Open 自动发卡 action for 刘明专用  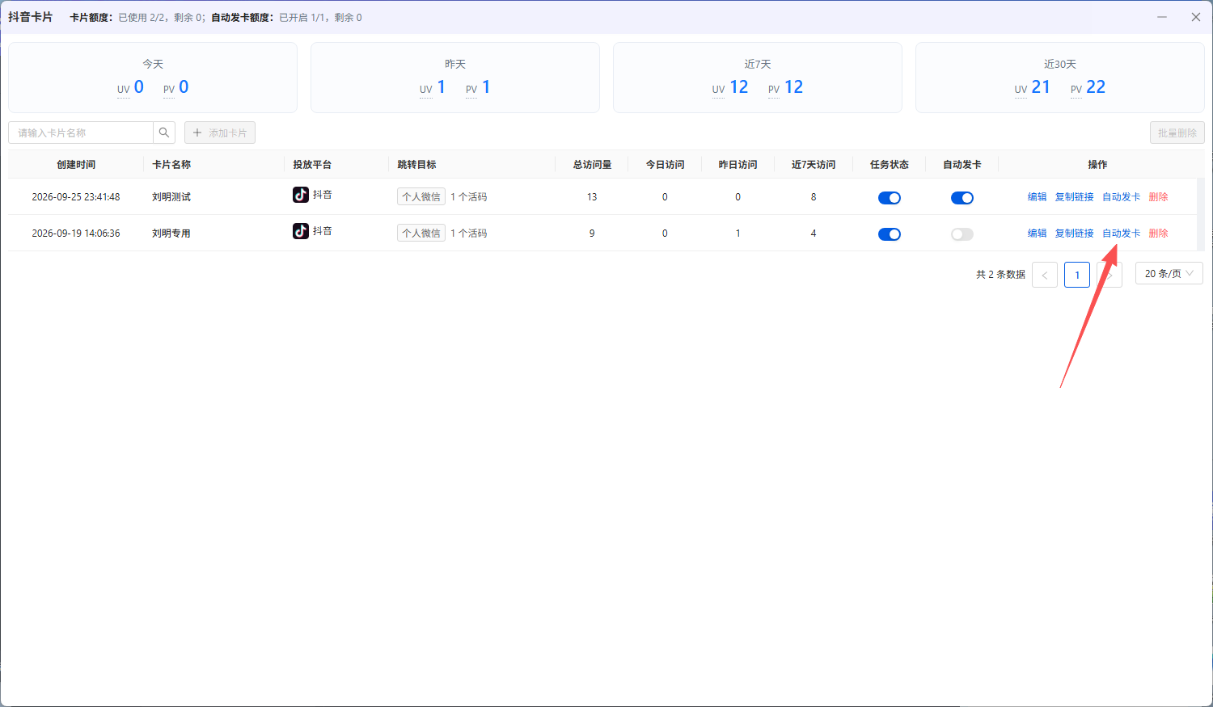point(1122,234)
